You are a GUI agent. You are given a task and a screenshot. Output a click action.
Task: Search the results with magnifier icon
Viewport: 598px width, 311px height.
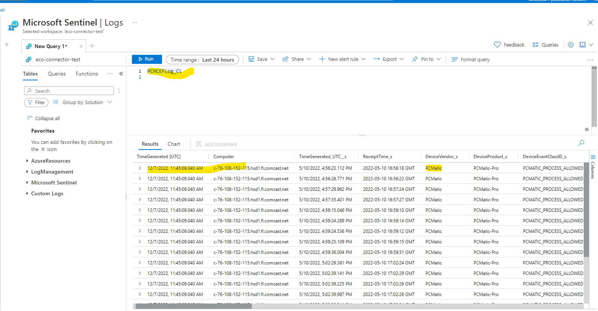coord(581,143)
